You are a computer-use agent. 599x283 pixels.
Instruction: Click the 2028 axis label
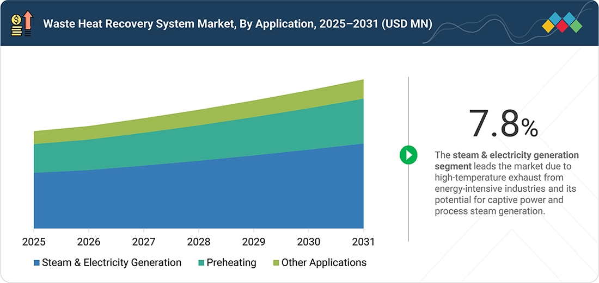click(199, 242)
